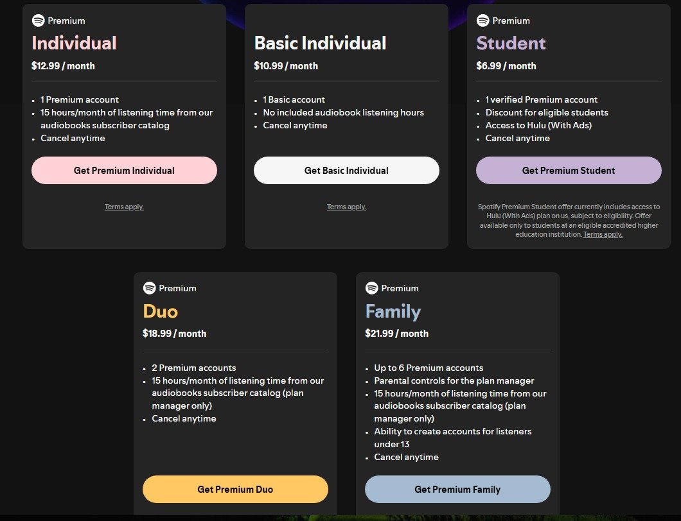Click the Spotify logo on the Family card
Viewport: 681px width, 521px height.
tap(372, 288)
